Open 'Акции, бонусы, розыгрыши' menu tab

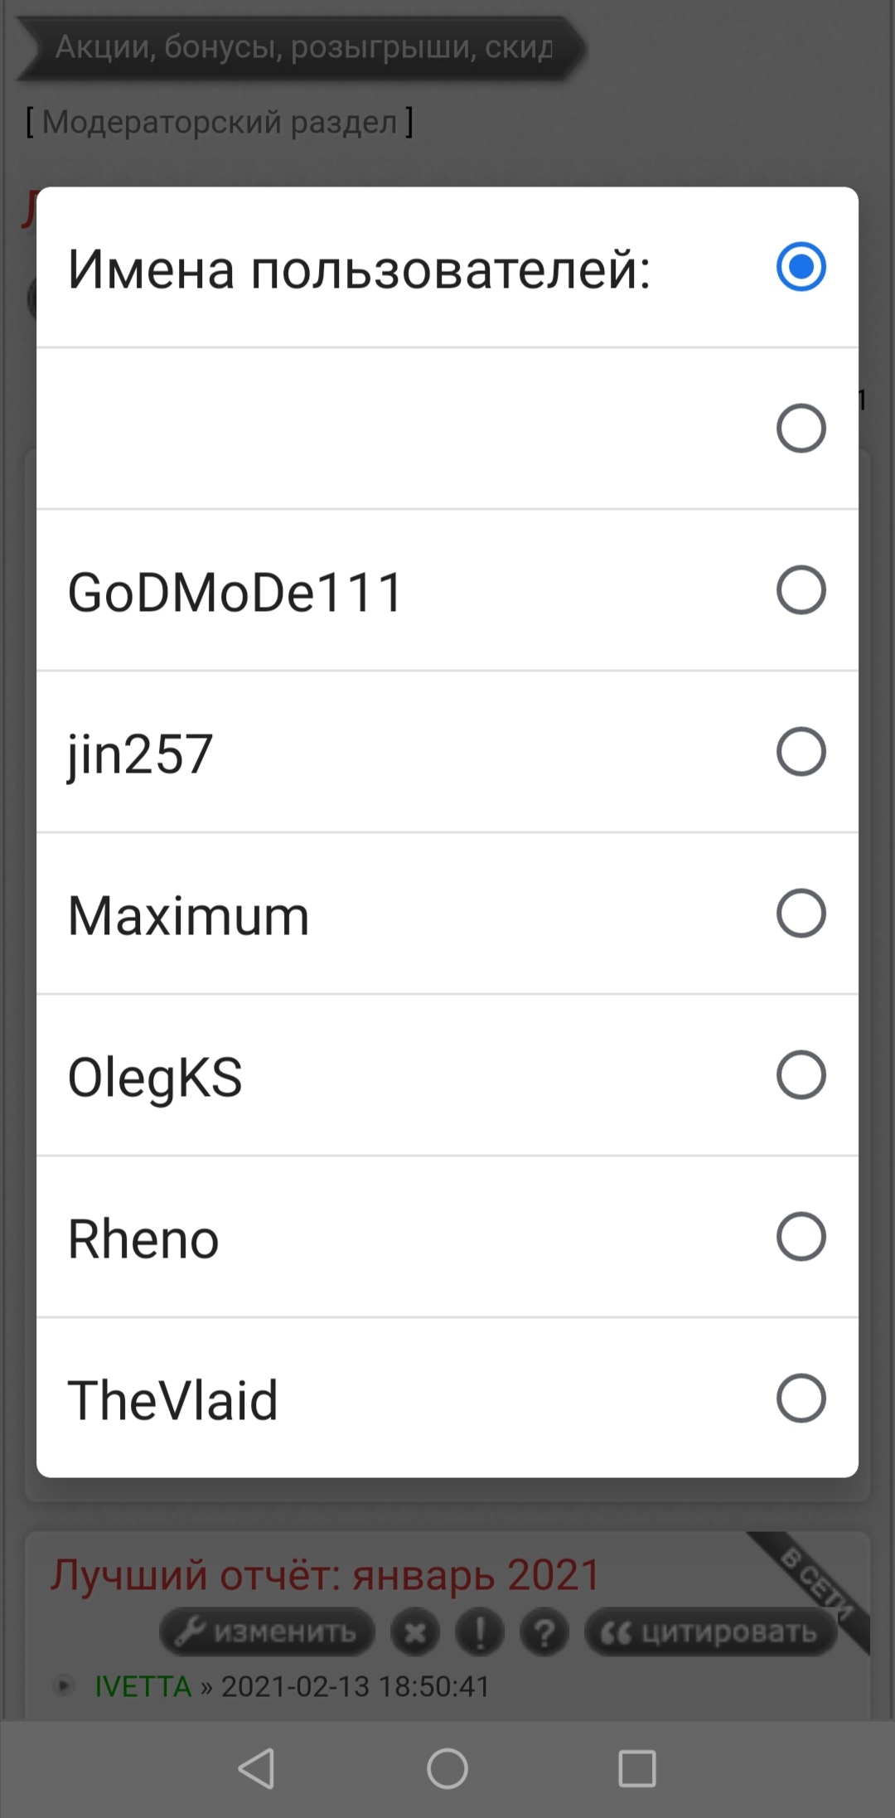coord(302,47)
